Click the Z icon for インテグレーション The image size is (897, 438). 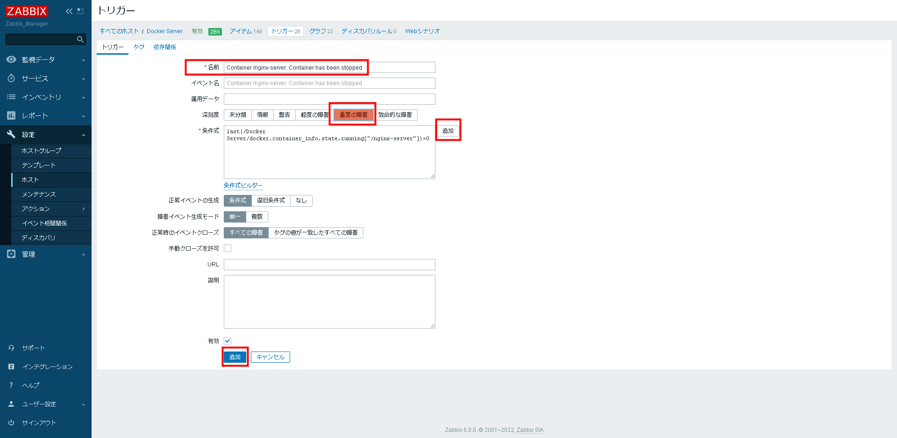pyautogui.click(x=11, y=366)
